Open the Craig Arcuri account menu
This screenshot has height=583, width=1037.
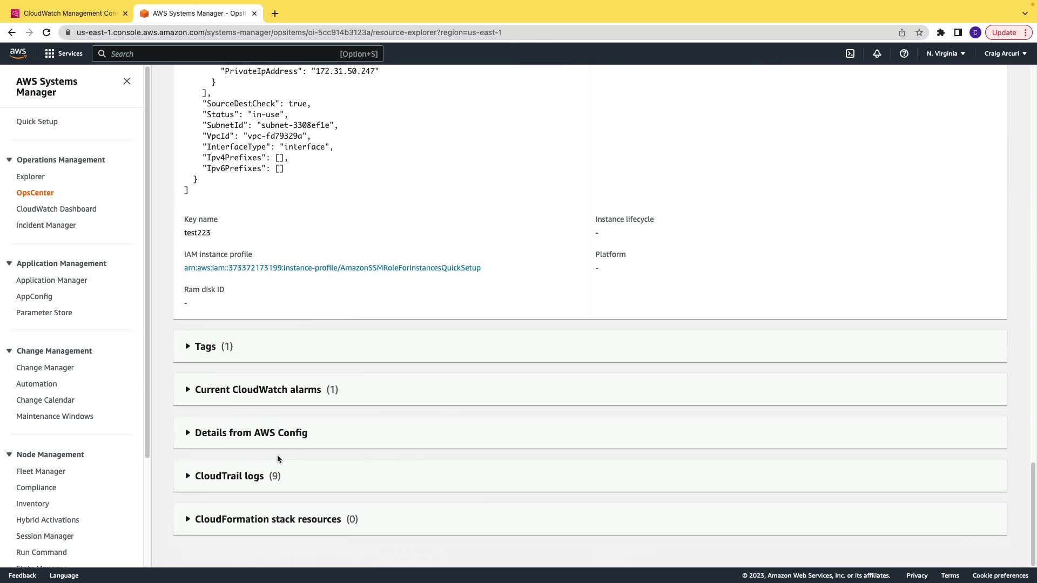pos(1005,53)
